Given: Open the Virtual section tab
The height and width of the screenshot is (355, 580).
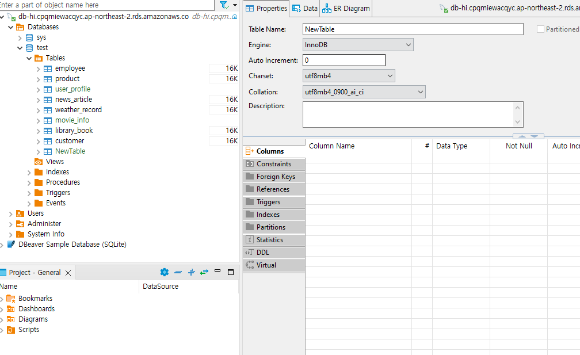Looking at the screenshot, I should pyautogui.click(x=274, y=265).
